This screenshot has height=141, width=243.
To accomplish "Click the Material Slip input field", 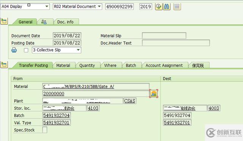I will (164, 35).
